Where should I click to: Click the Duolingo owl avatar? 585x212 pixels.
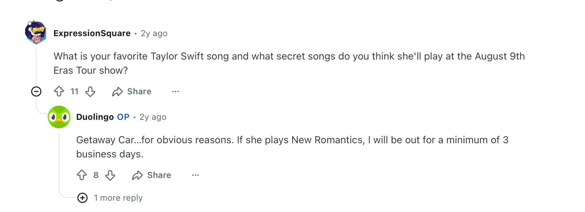tap(59, 117)
